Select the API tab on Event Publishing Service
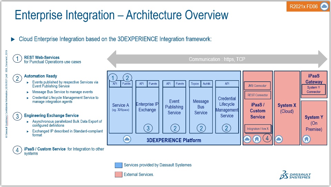This screenshot has width=331, height=187. (169, 84)
